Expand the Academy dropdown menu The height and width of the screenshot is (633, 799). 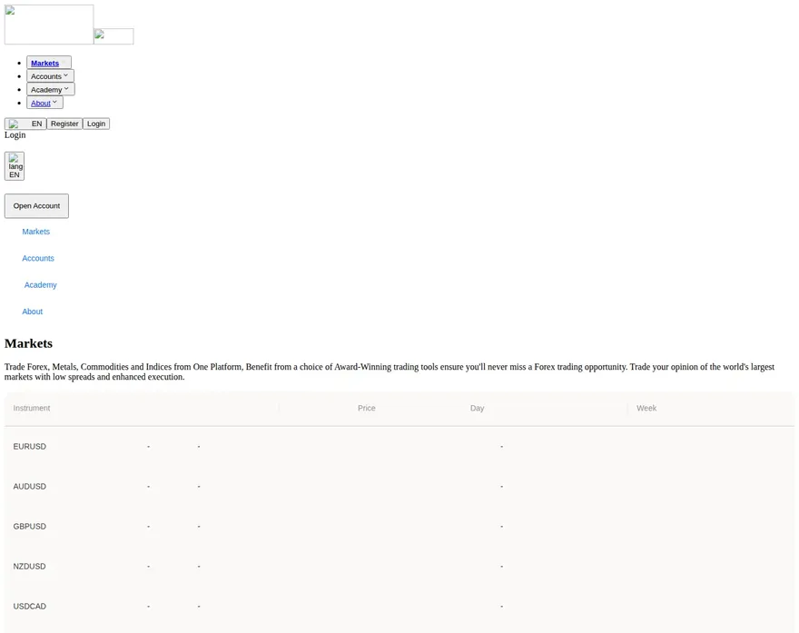point(51,89)
